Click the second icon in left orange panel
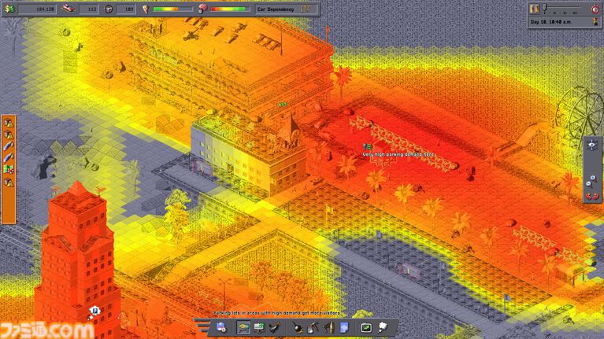 [9, 134]
